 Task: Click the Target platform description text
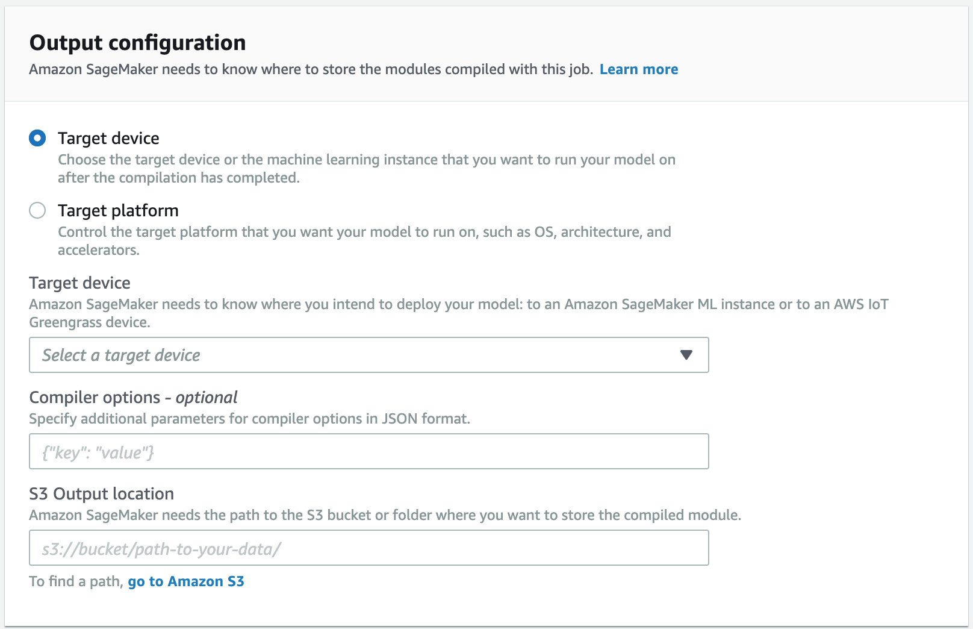point(364,232)
